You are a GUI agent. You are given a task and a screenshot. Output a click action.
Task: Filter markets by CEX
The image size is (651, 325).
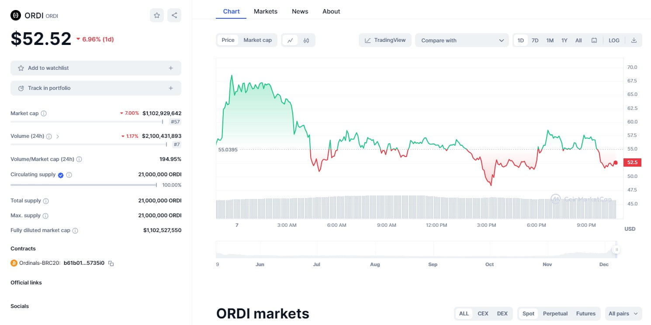(x=483, y=314)
